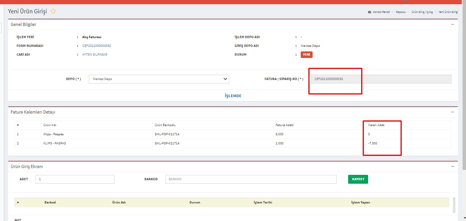Click the red YENİ status badge
Viewport: 466px width, 221px height.
pos(306,54)
